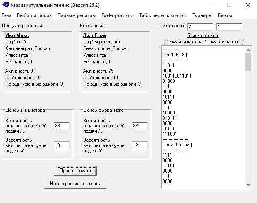Image resolution: width=257 pixels, height=203 pixels.
Task: Click challenged player's set score field showing 1
Action: 229,27
